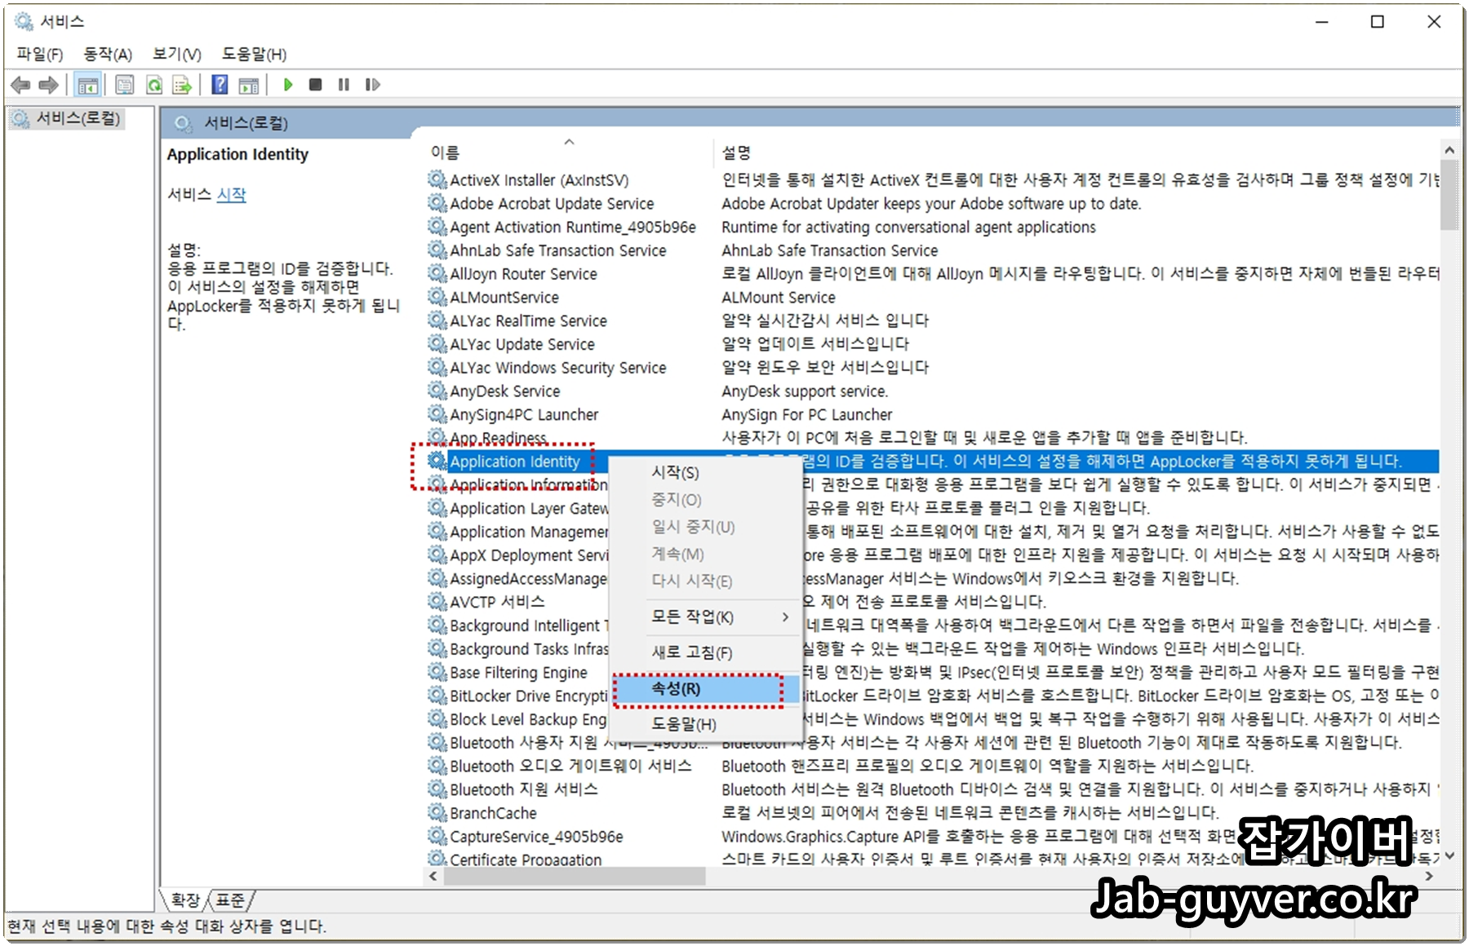
Task: Select Application Layer Gateway service row
Action: coord(529,508)
